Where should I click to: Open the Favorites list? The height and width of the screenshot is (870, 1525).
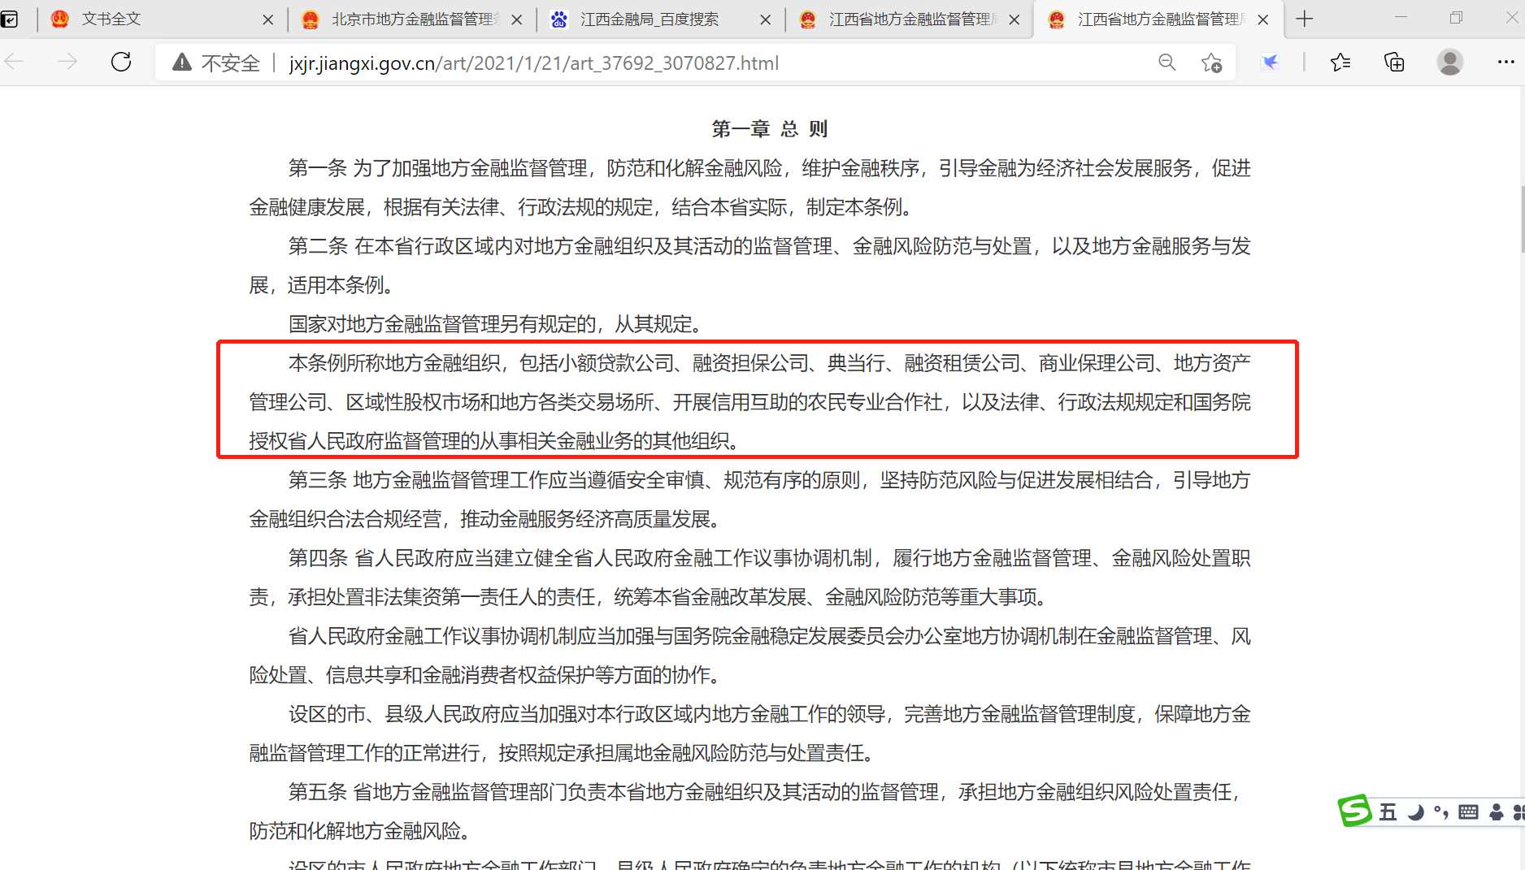[x=1340, y=63]
